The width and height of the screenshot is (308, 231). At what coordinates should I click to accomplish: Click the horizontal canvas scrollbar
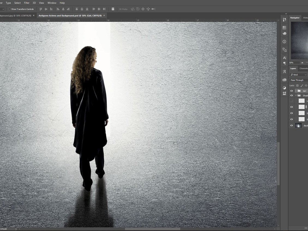coord(152,229)
